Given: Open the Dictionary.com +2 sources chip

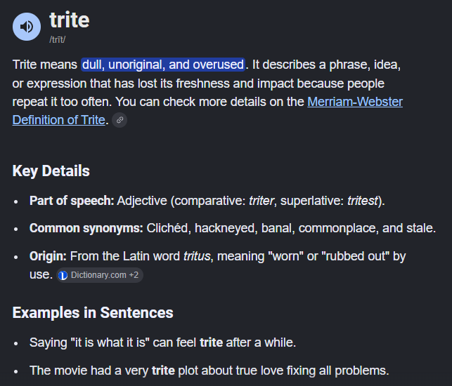Looking at the screenshot, I should tap(100, 275).
